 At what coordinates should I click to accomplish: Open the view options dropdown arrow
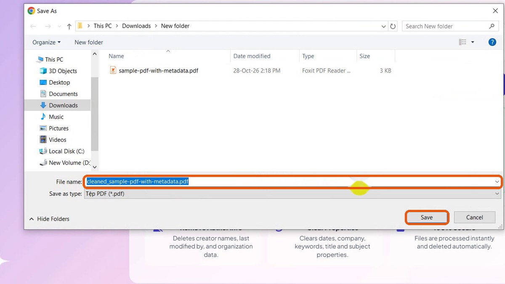(473, 42)
